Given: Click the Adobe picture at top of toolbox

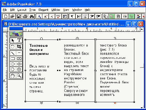Looking at the screenshot, I should point(16,34).
